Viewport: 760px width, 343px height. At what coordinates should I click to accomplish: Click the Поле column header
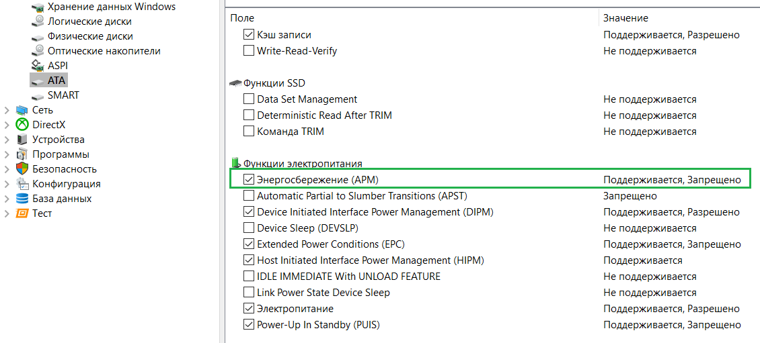tap(242, 18)
